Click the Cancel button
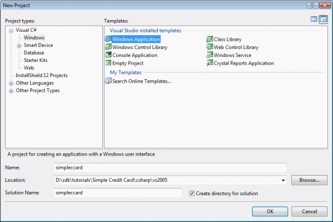Viewport: 333px width, 222px height. click(x=309, y=211)
